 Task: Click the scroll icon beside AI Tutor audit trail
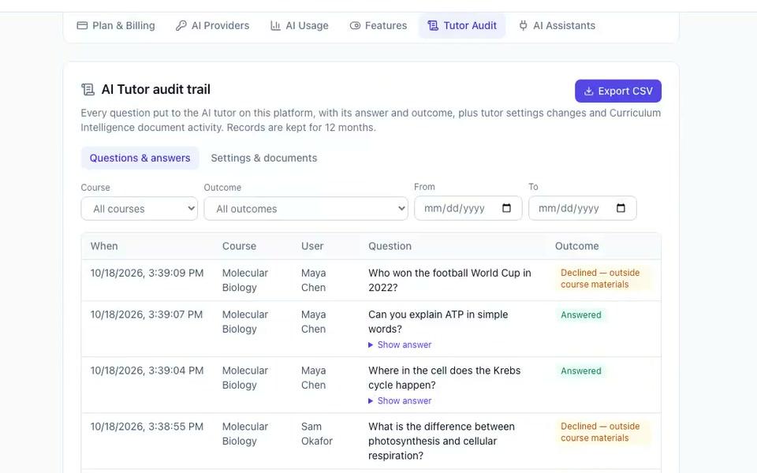pyautogui.click(x=88, y=89)
